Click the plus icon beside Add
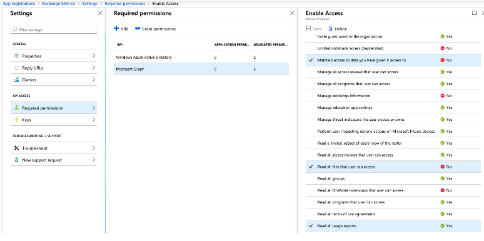484x241 pixels. point(116,28)
